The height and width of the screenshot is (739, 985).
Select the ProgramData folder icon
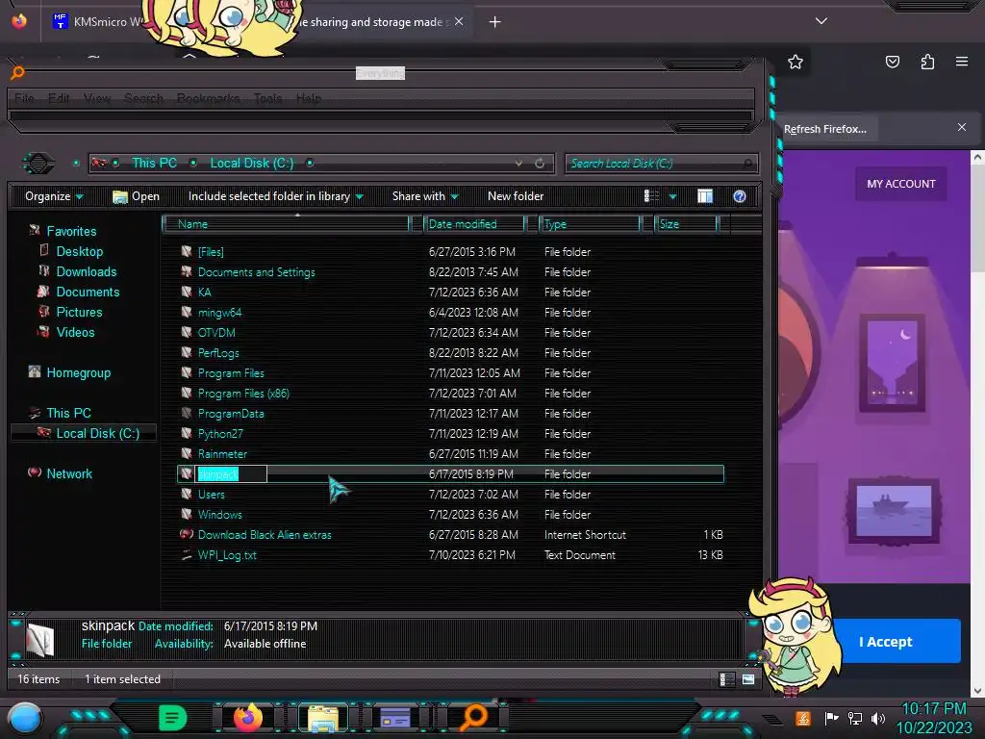point(187,413)
